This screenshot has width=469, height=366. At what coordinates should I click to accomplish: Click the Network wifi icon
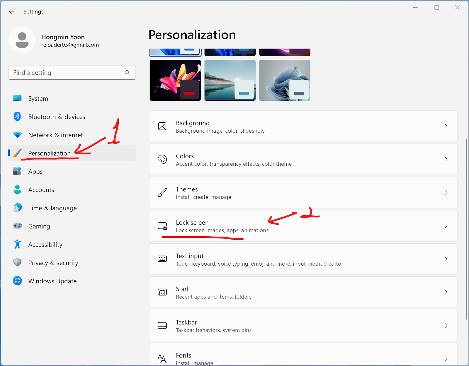pos(17,135)
